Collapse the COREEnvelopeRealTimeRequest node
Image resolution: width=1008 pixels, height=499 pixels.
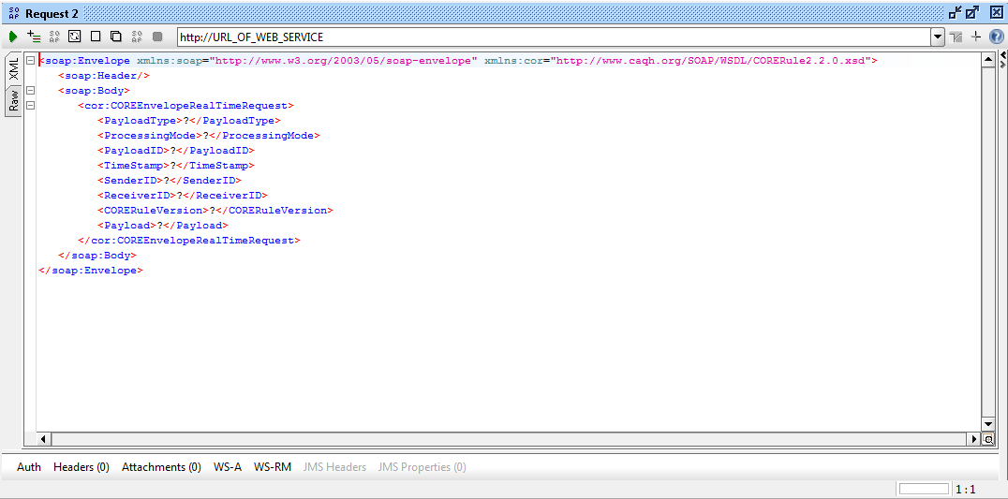point(31,106)
